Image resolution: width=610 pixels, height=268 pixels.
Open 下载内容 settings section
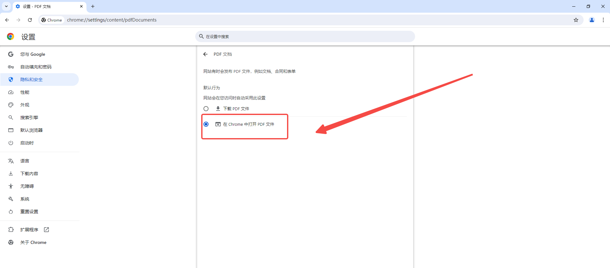[x=40, y=174]
